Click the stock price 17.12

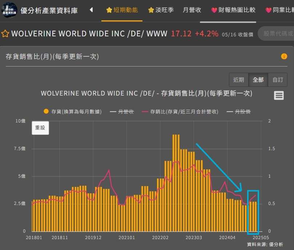tap(181, 34)
